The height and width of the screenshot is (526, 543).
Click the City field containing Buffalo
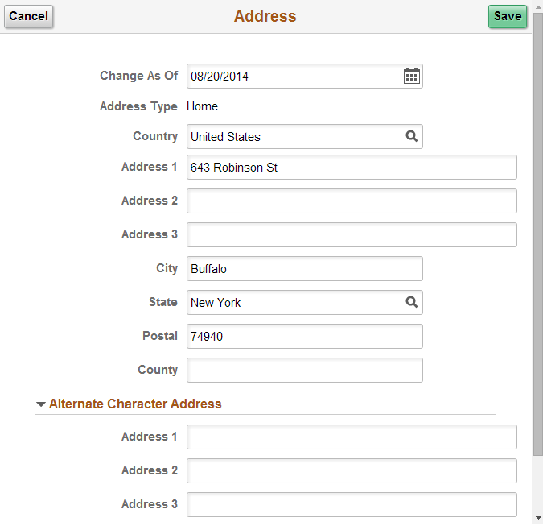(305, 268)
